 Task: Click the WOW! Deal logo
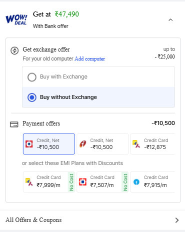click(x=16, y=19)
